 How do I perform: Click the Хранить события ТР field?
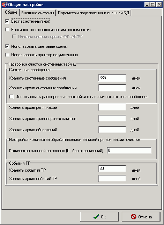point(112,168)
